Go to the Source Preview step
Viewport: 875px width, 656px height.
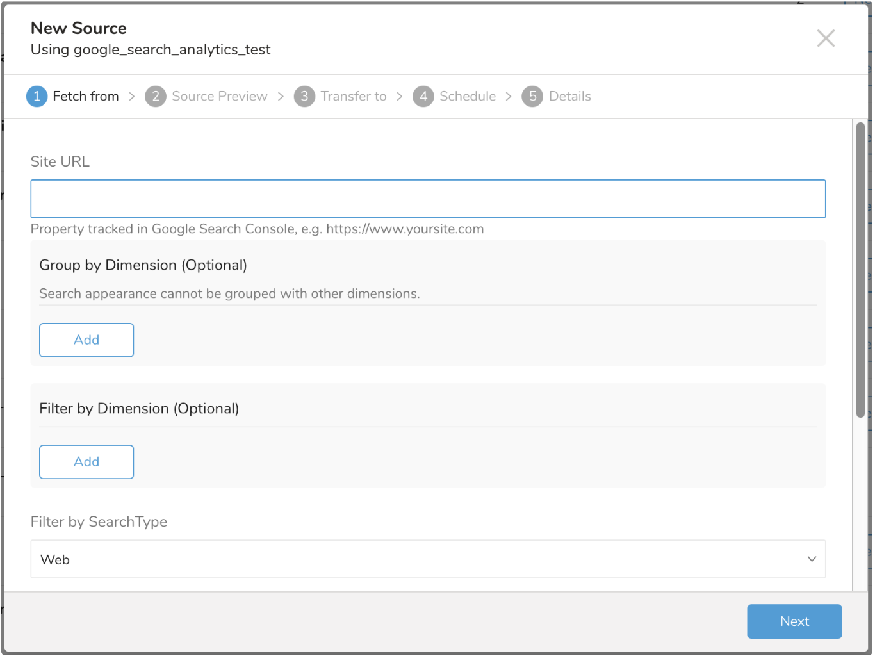point(219,96)
